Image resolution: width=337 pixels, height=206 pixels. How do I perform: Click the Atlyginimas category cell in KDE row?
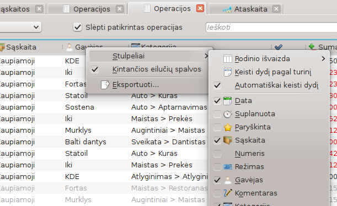pyautogui.click(x=169, y=177)
